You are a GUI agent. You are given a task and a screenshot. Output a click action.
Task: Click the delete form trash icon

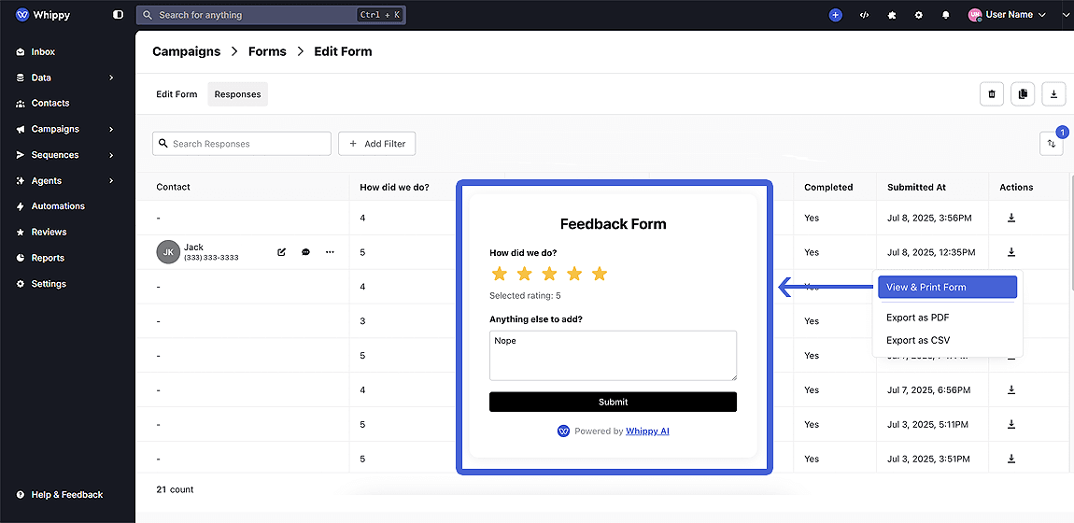[x=992, y=93]
